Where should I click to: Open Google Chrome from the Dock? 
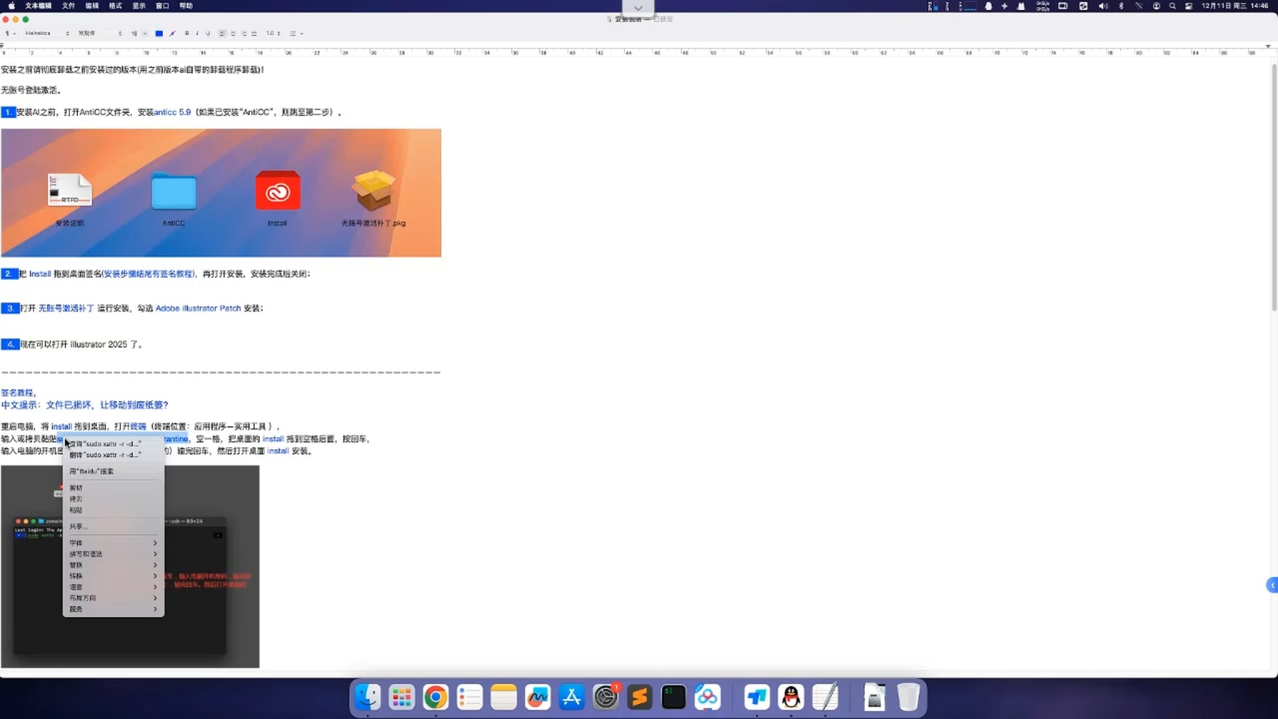(435, 697)
